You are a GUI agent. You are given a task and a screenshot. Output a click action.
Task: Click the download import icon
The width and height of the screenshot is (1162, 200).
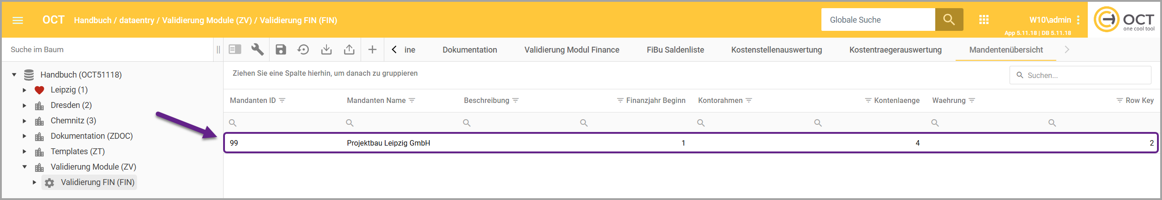point(326,49)
